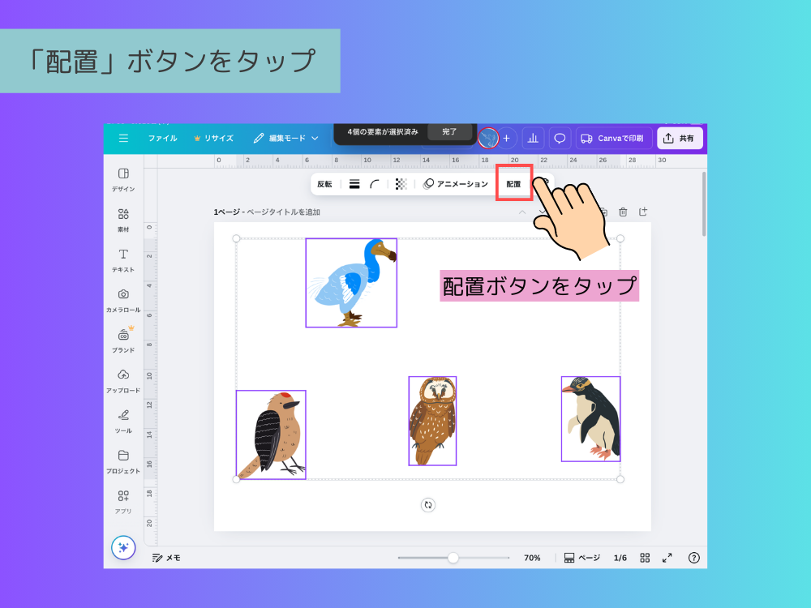Open the 編集モード dropdown
Screen dimensions: 811x608
coord(288,138)
